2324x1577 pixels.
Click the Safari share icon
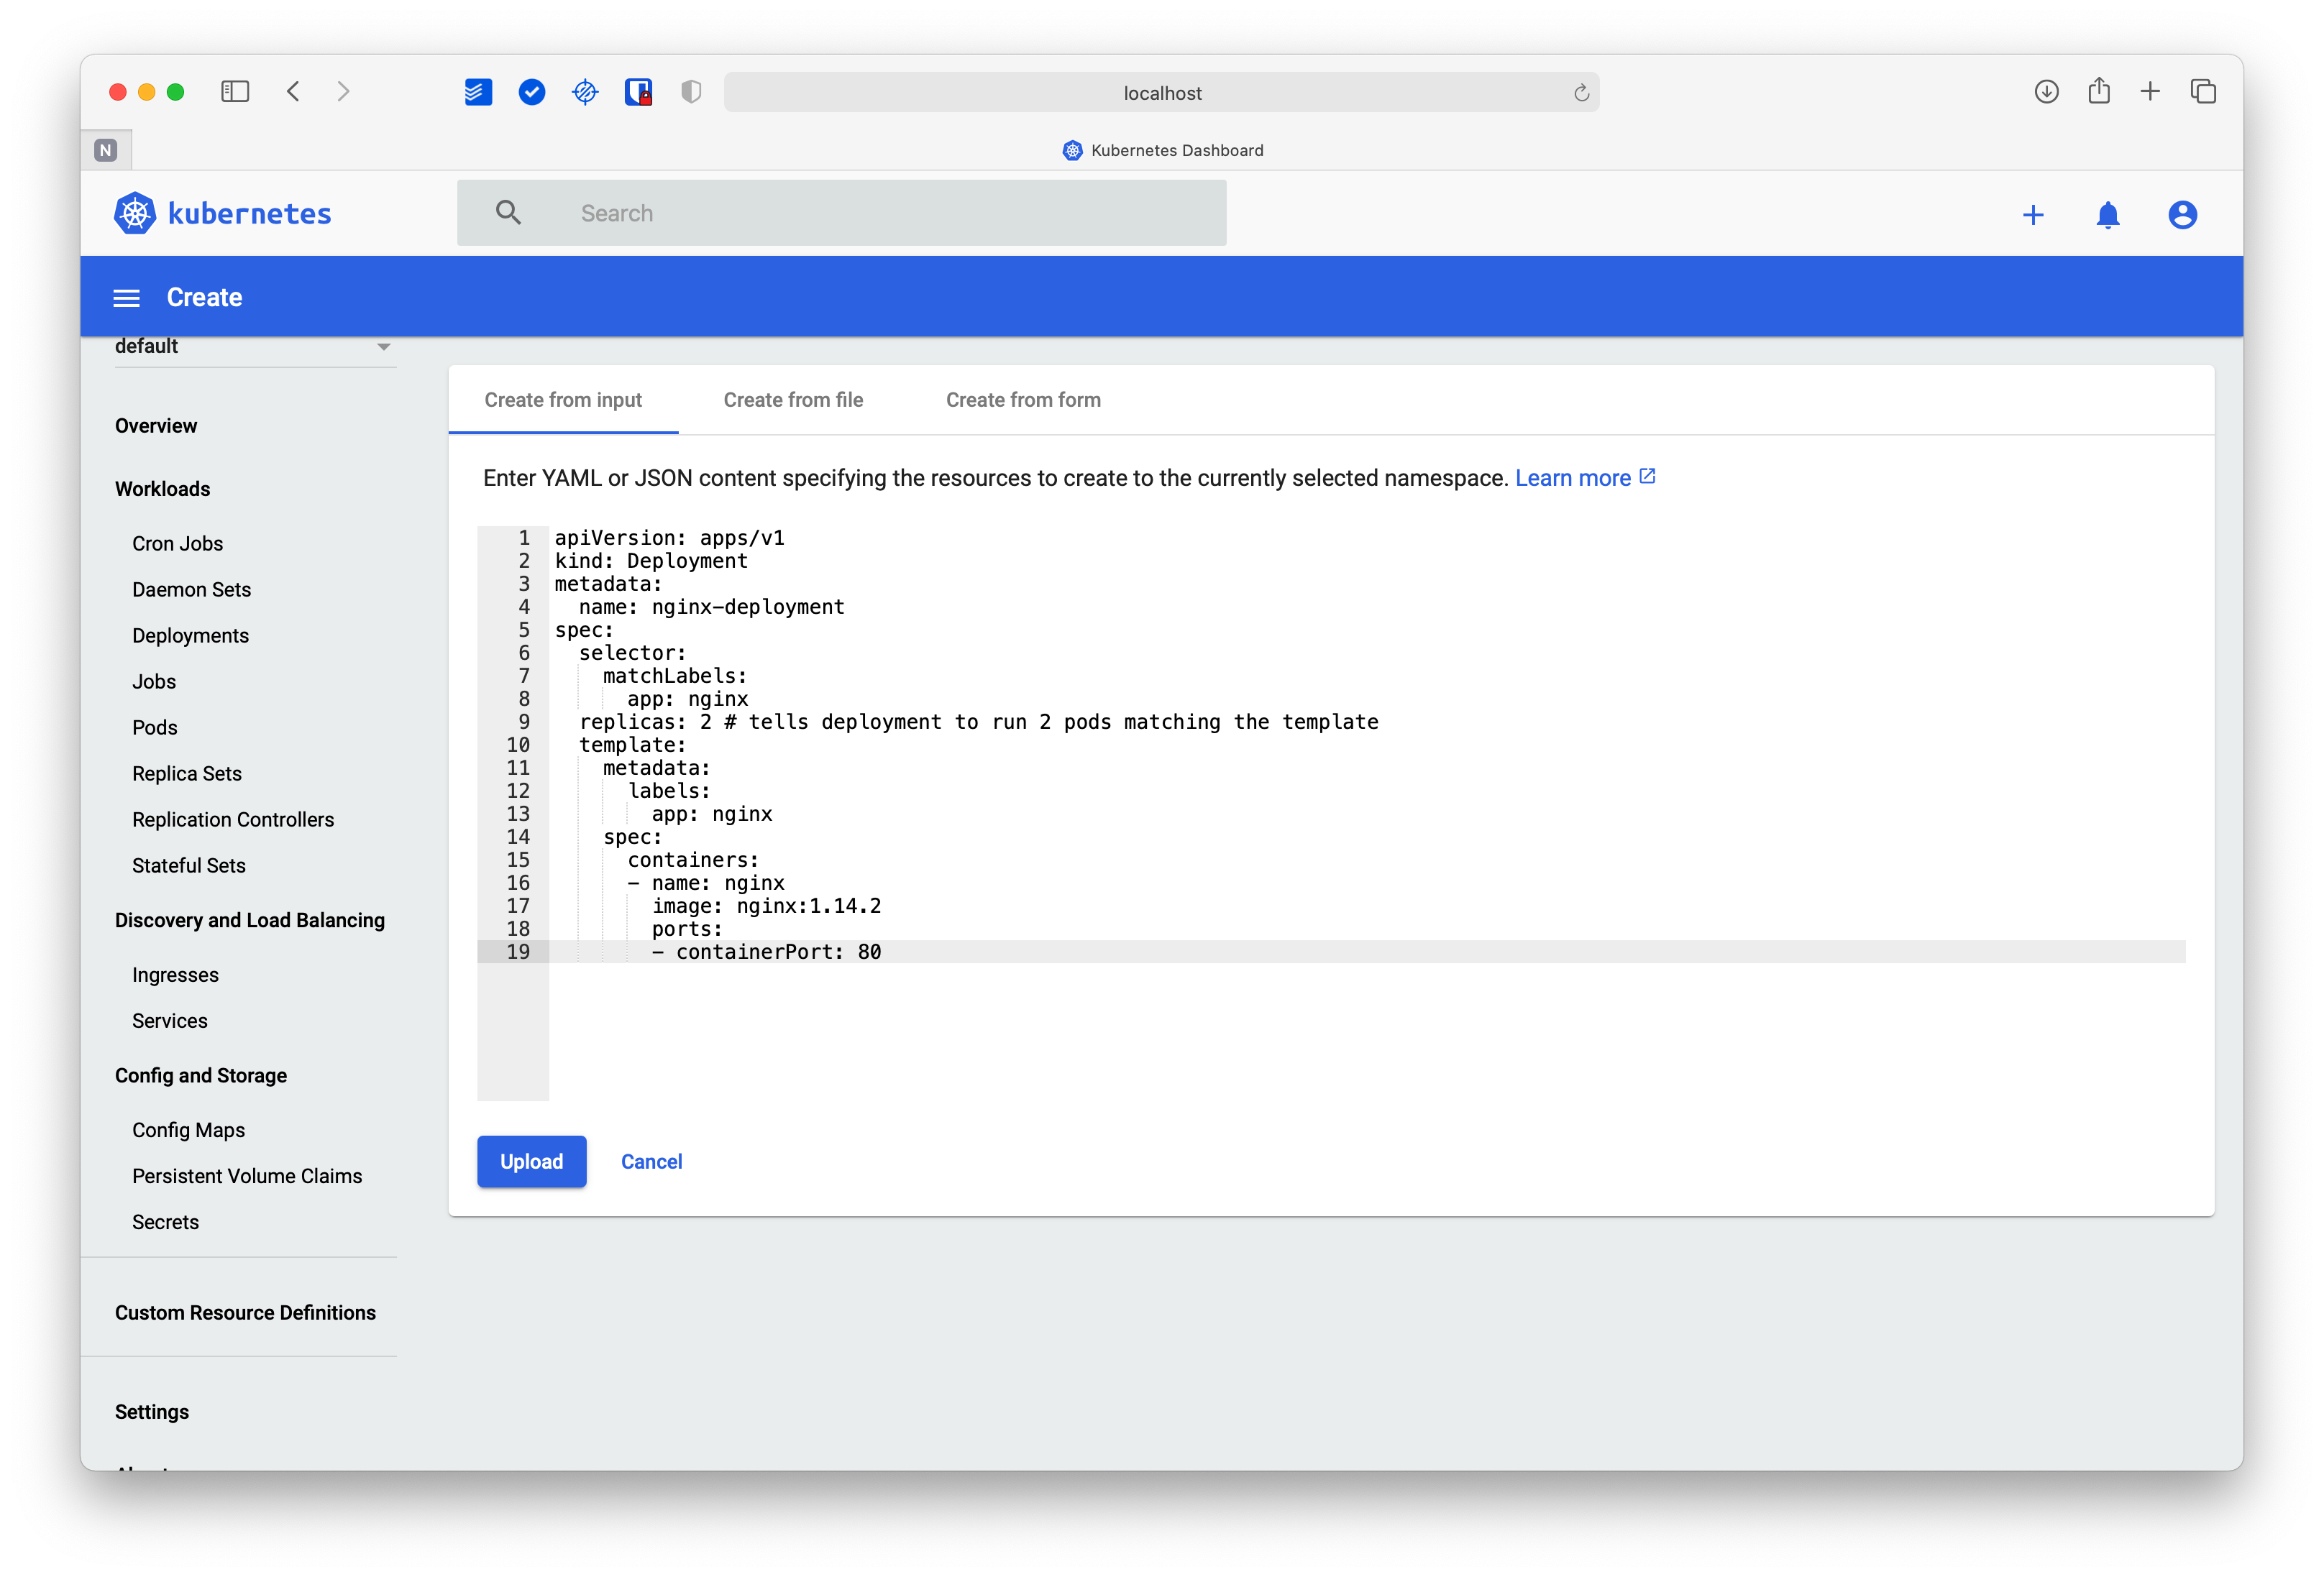(x=2099, y=91)
